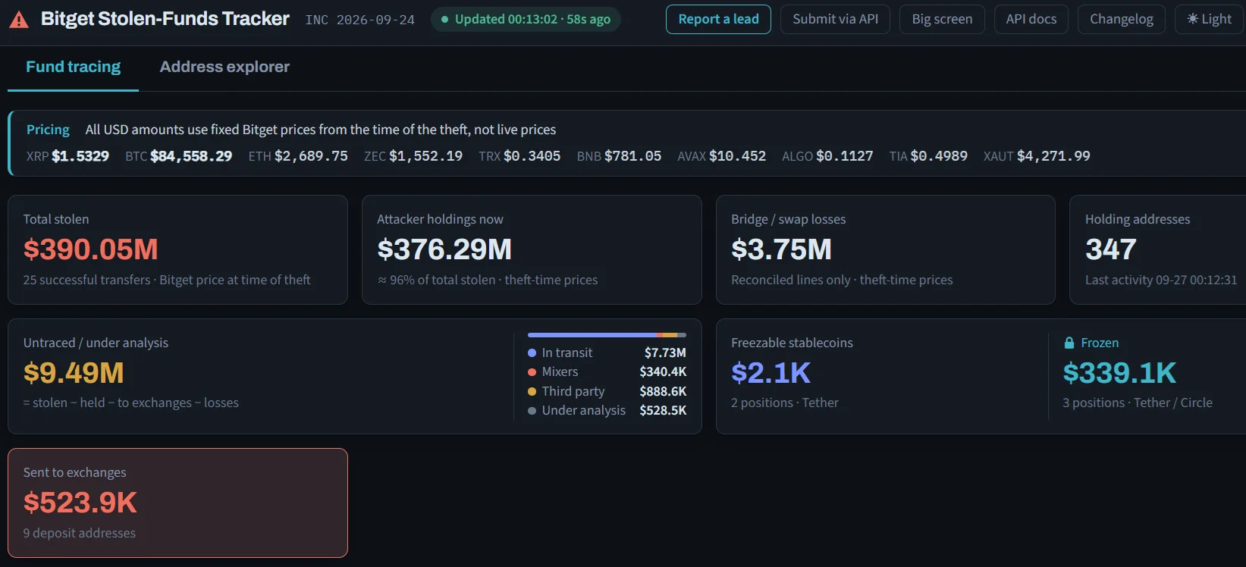1246x567 pixels.
Task: Open the Attacker holdings now card
Action: [532, 249]
